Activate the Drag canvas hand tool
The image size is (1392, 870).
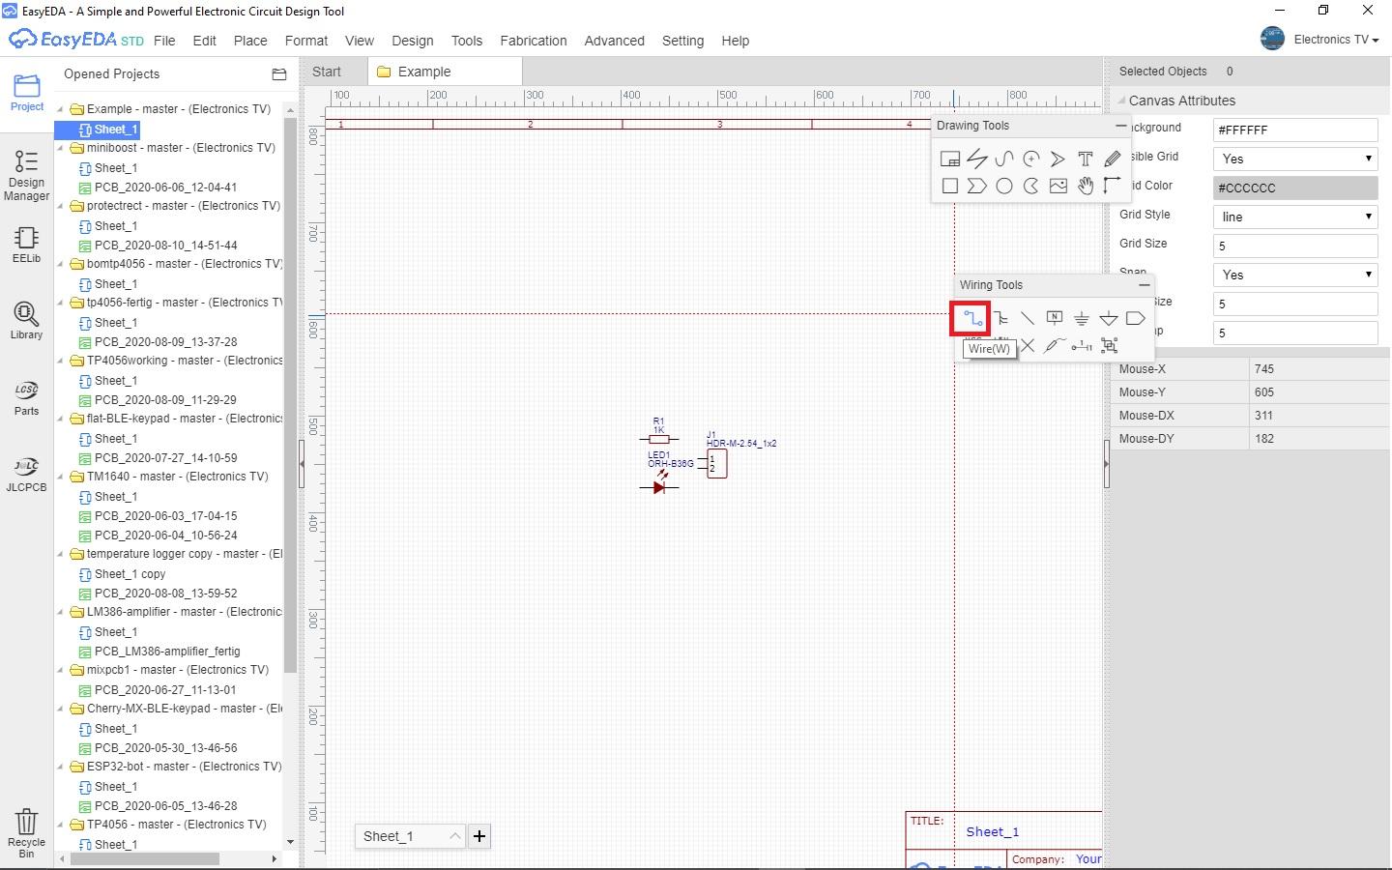[x=1086, y=186]
